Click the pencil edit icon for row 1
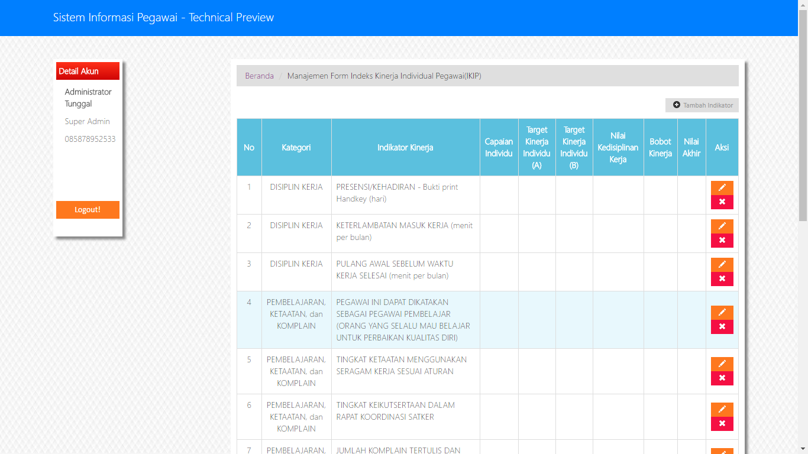 722,188
